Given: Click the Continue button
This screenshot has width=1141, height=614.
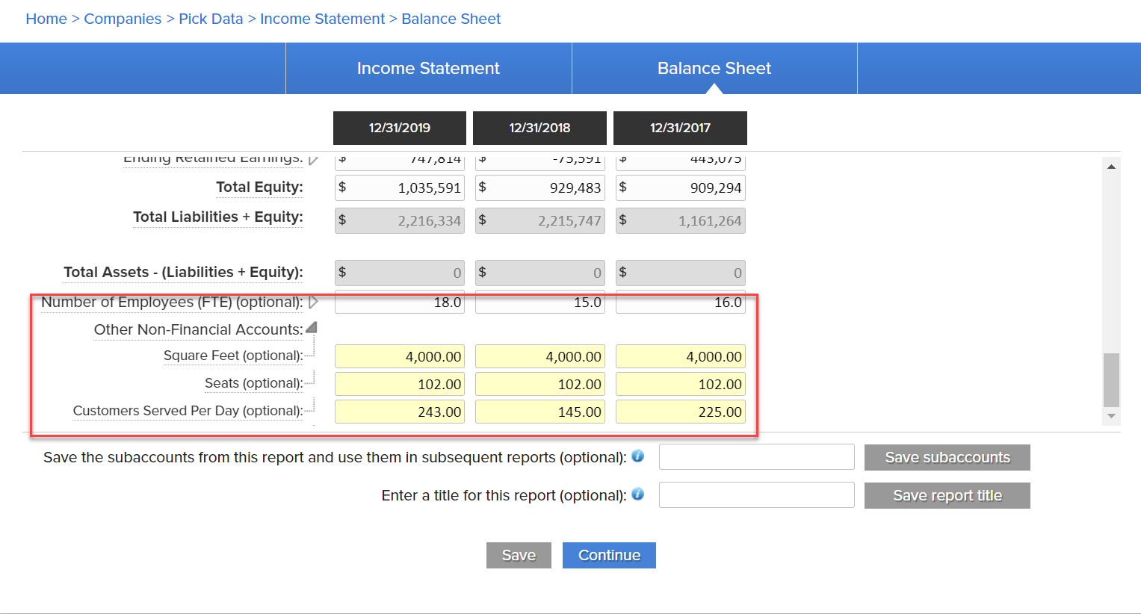Looking at the screenshot, I should click(x=609, y=555).
